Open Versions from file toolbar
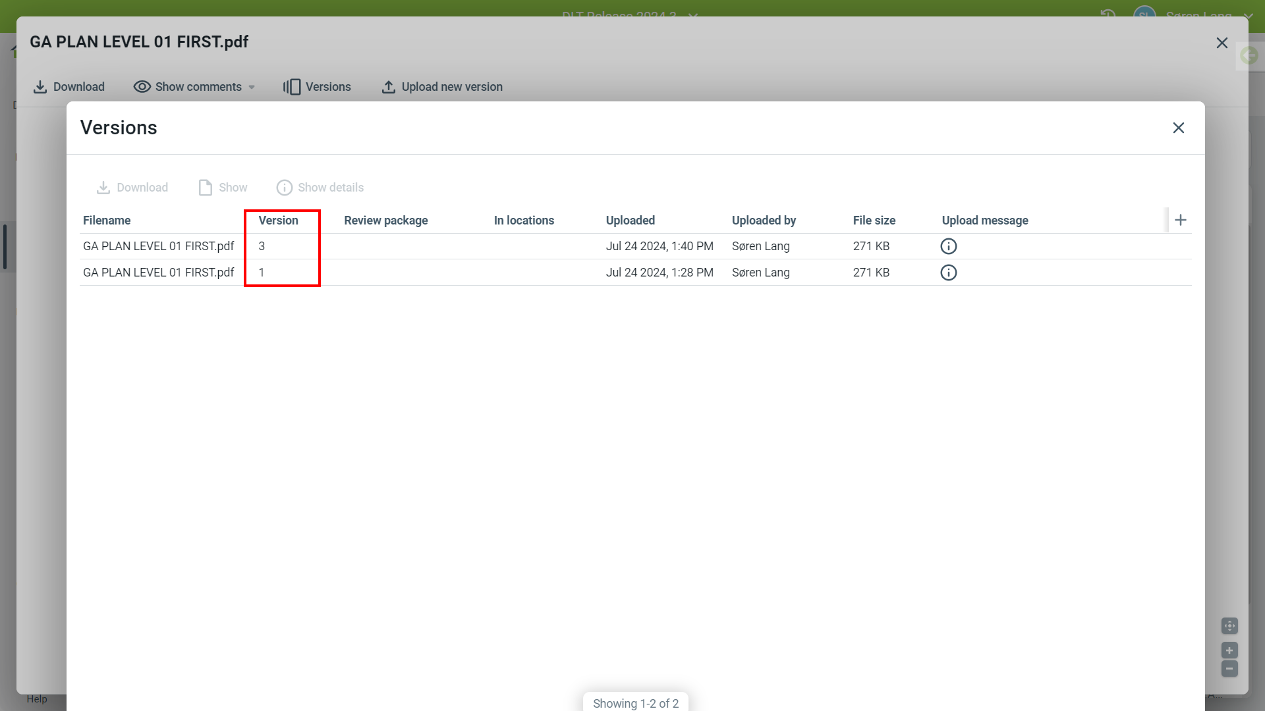Screen dimensions: 1265x711 [x=317, y=87]
